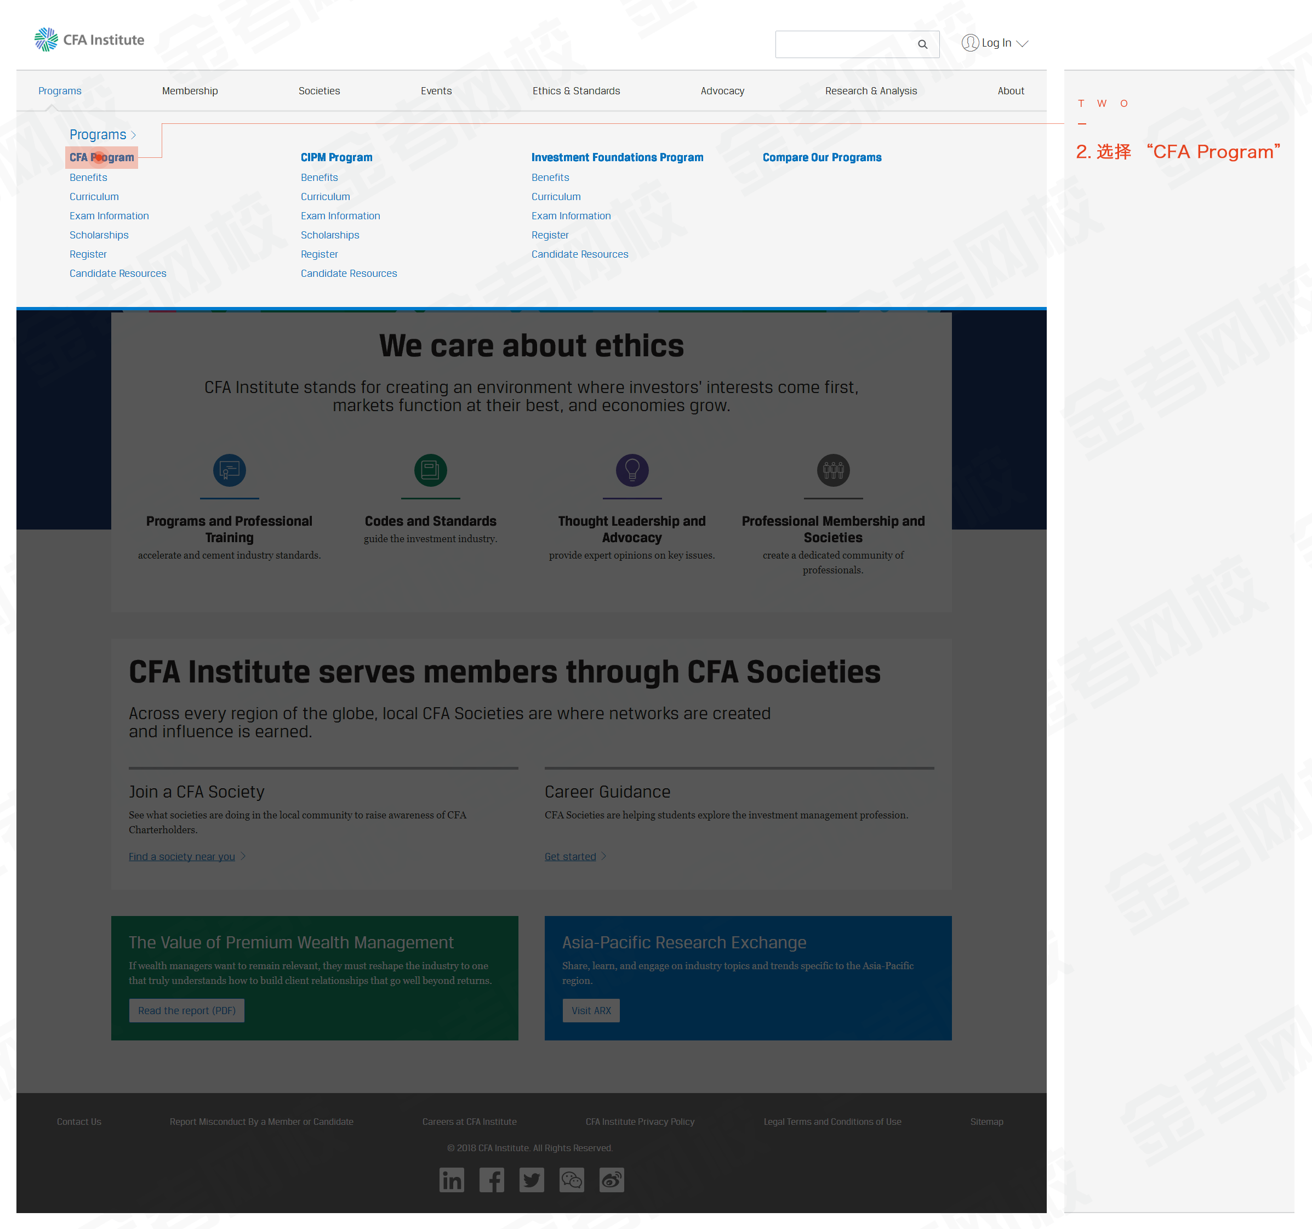Click Benefits under CFA Program
1312x1229 pixels.
point(88,177)
